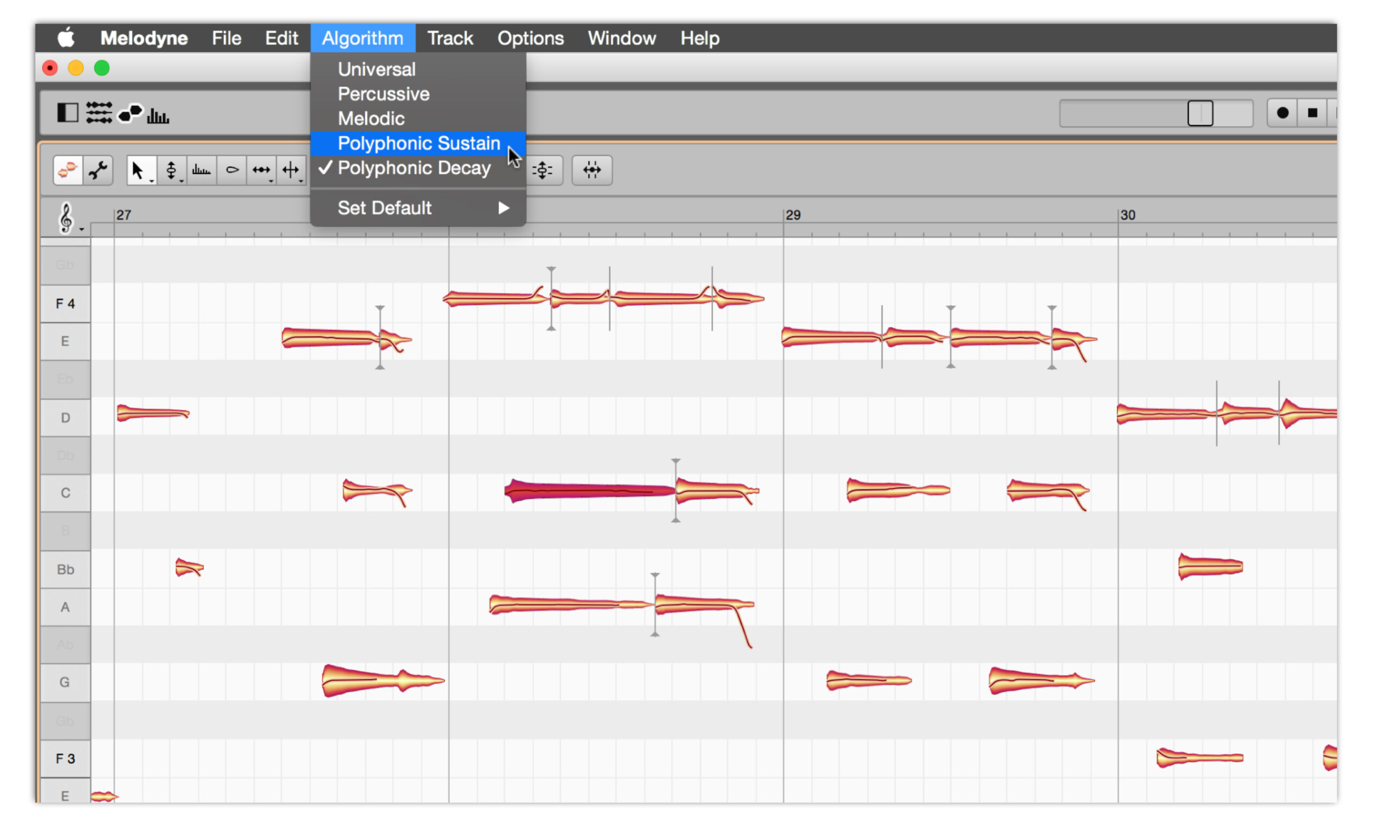Click bar 30 in the time ruler

pyautogui.click(x=1127, y=215)
